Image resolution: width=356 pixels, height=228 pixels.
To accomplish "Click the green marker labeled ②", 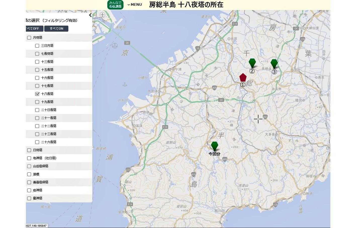I will (x=252, y=63).
